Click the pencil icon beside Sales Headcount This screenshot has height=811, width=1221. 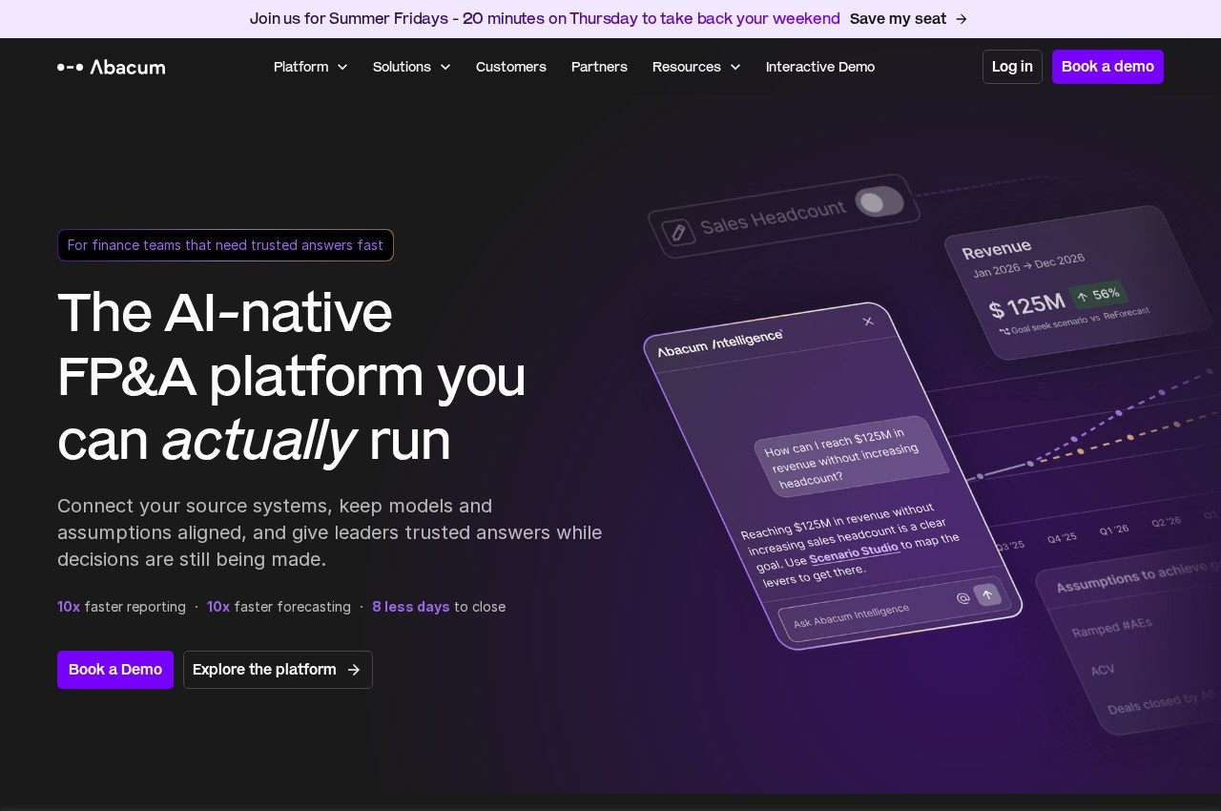(x=677, y=232)
